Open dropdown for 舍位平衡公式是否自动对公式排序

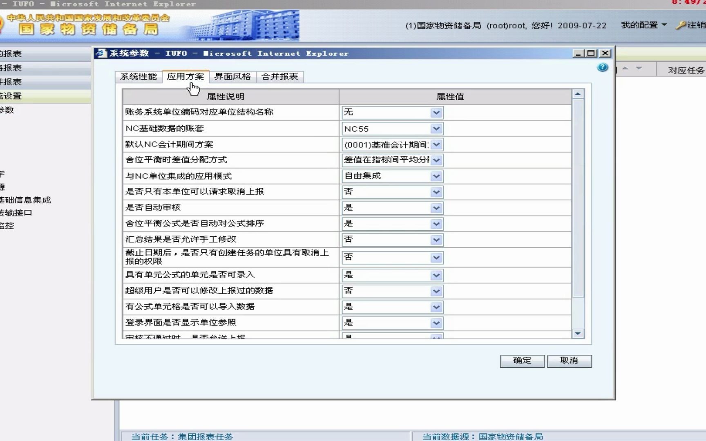(x=436, y=224)
